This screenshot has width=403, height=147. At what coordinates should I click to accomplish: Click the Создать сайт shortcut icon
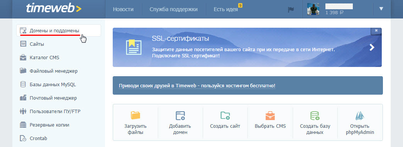click(225, 116)
